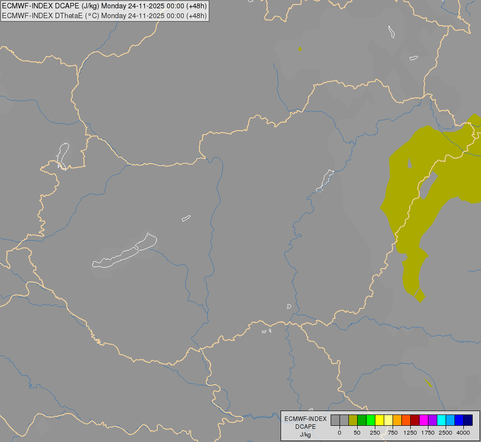Click the 'ECMWF-INDEX DCAPE (J/kg)' title line
Screen dimensions: 481x442
(104, 6)
